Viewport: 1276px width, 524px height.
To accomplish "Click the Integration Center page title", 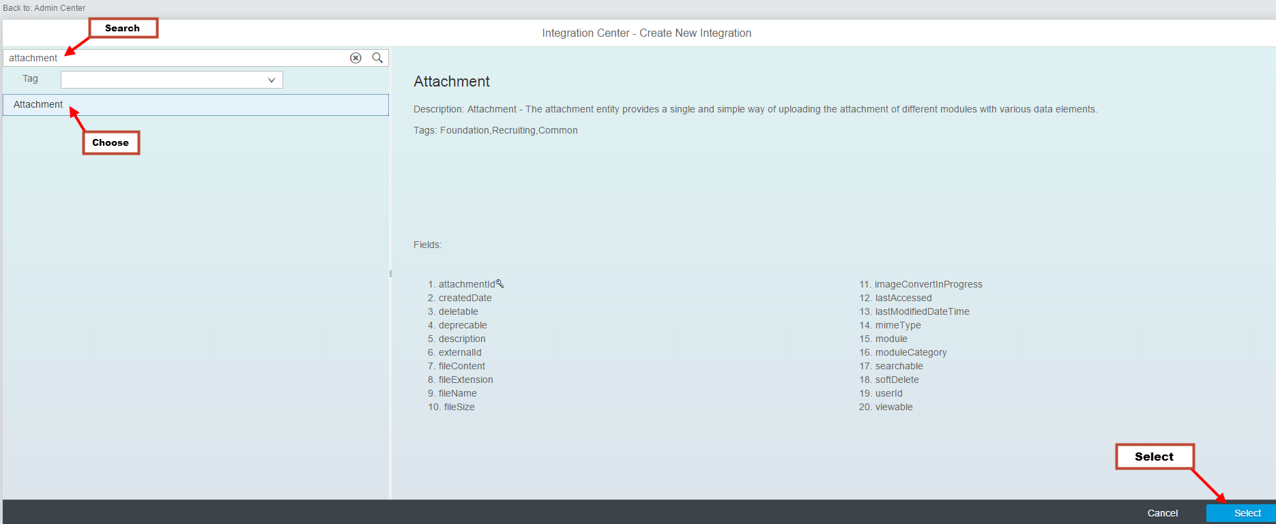I will pyautogui.click(x=647, y=33).
